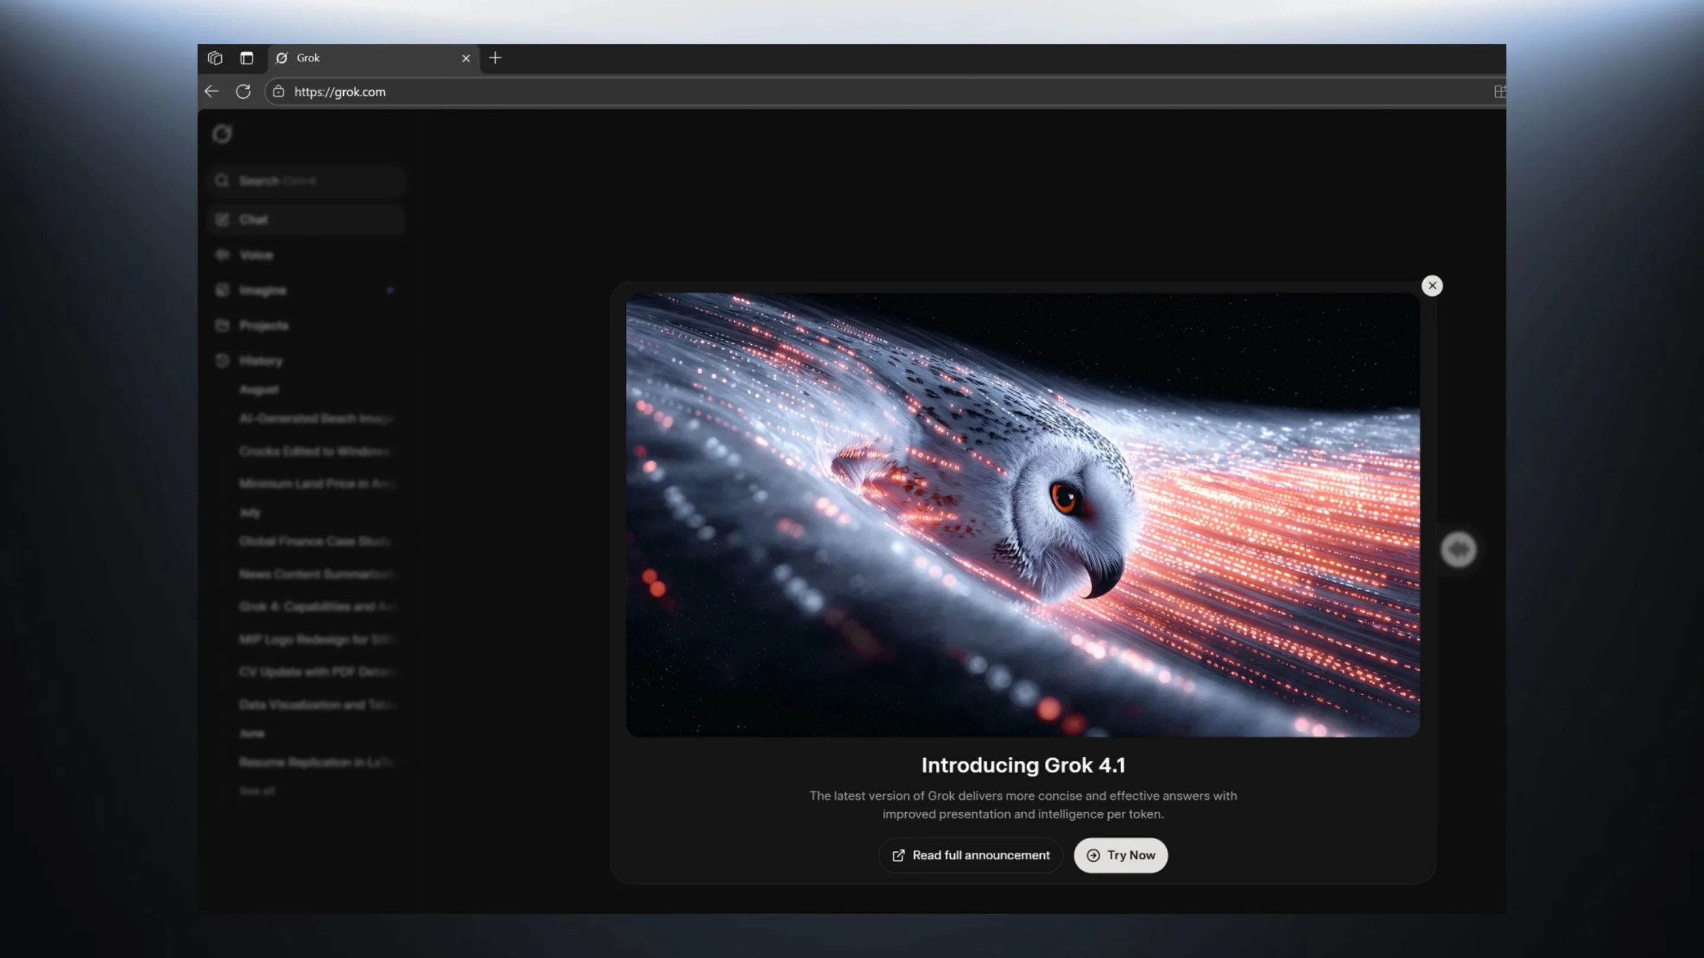Close the Grok browser tab

point(466,58)
